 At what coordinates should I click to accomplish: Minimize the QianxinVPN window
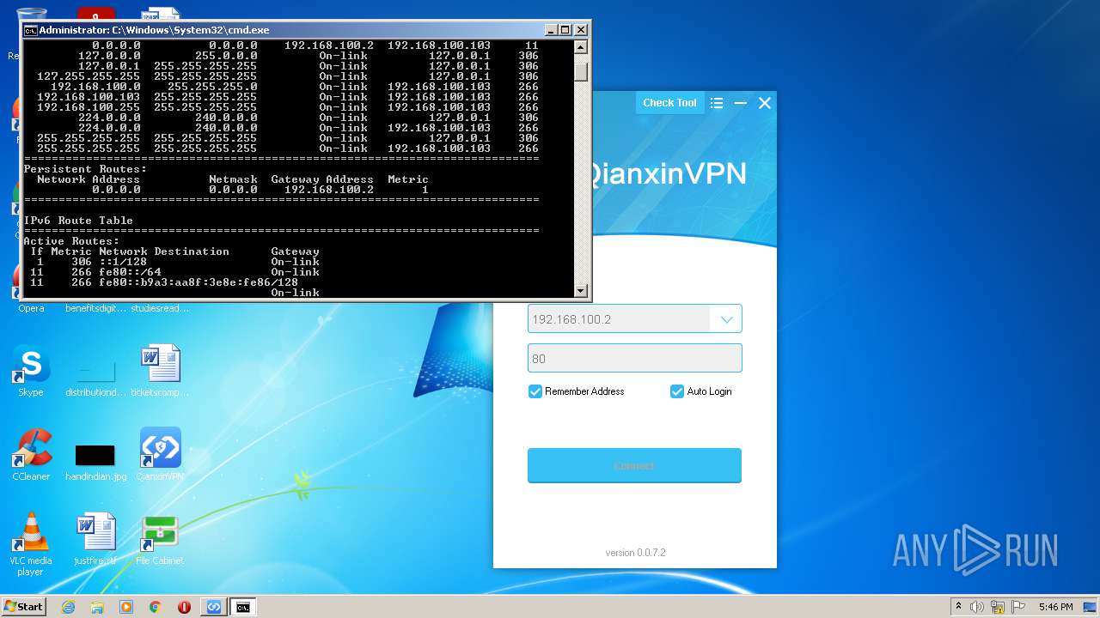[740, 103]
